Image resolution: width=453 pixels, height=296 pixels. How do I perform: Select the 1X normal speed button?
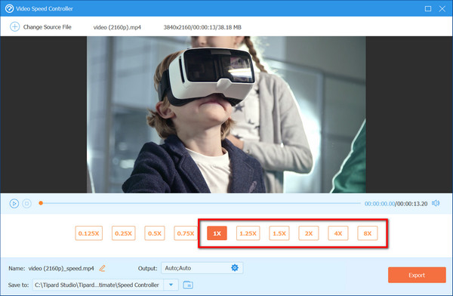point(217,233)
